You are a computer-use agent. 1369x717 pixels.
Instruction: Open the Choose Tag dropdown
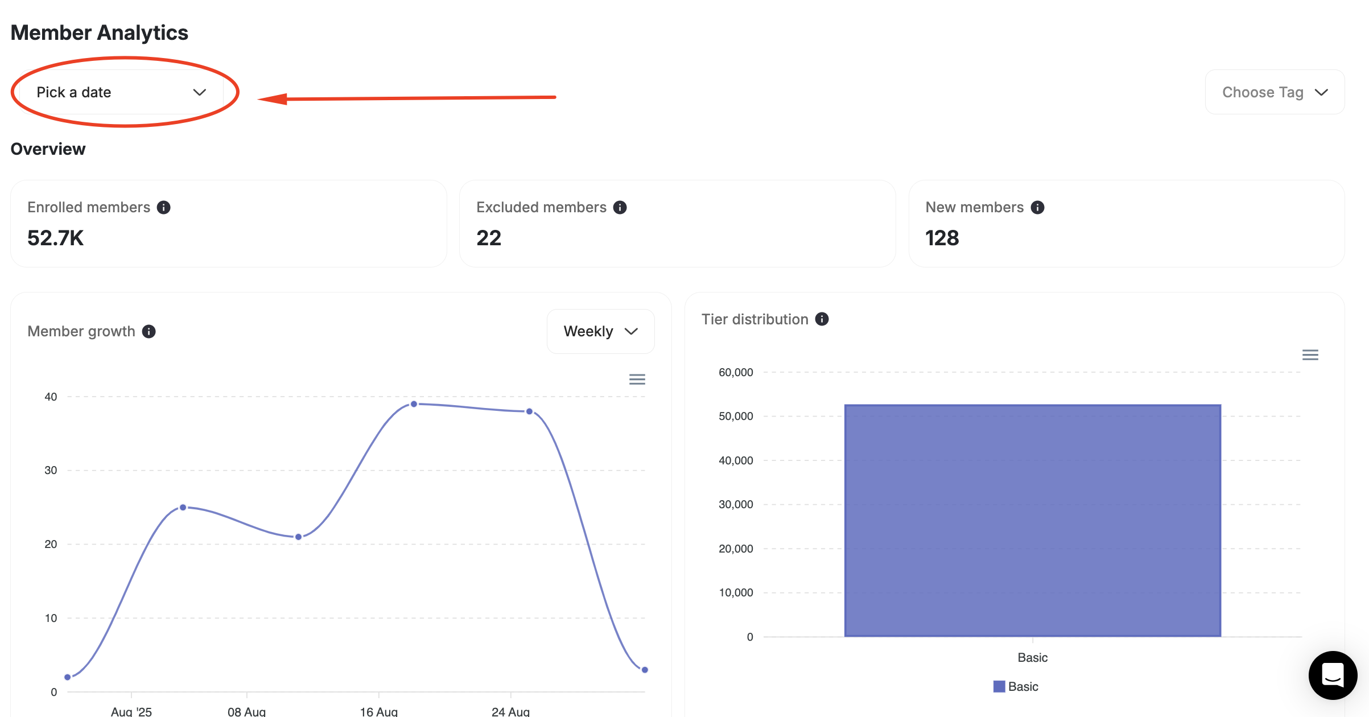tap(1274, 92)
